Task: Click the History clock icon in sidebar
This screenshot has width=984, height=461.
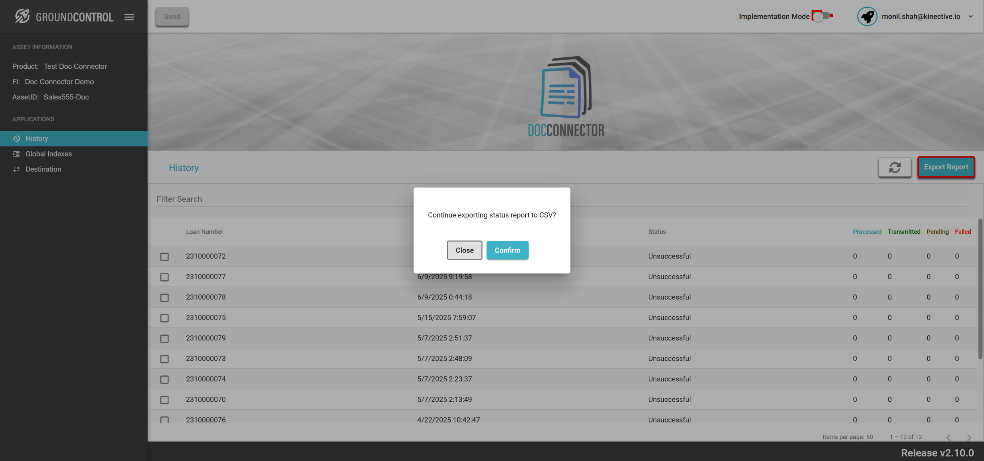Action: 16,139
